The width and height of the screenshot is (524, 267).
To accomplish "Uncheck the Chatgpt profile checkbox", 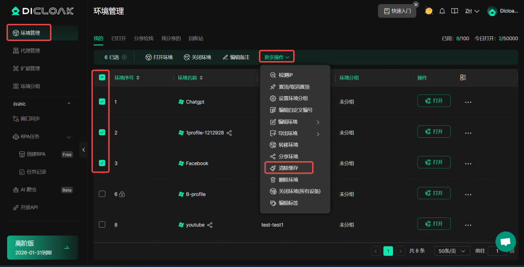I will pos(102,102).
